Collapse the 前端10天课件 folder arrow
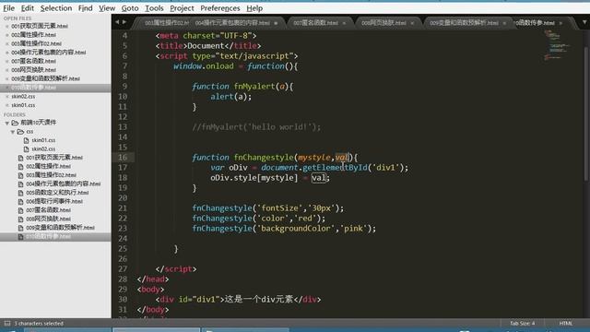The width and height of the screenshot is (590, 332). [x=6, y=123]
